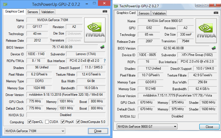Click the BIOS Version field 75.17.48.00.09
Viewport: 221px width, 138px height.
pos(62,47)
